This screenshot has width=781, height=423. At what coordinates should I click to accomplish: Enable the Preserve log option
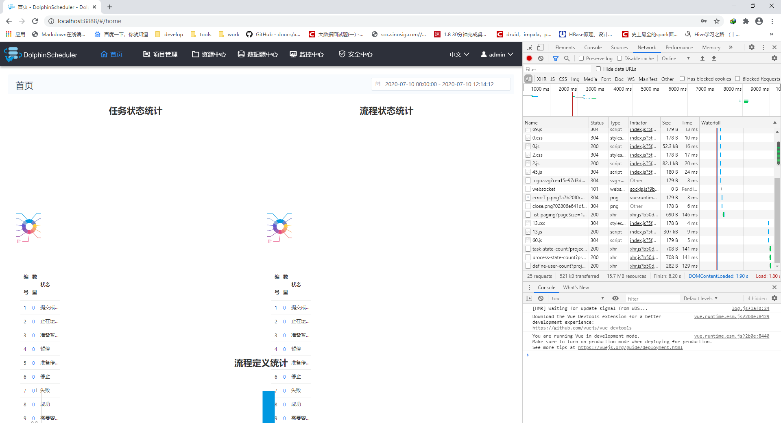(581, 58)
